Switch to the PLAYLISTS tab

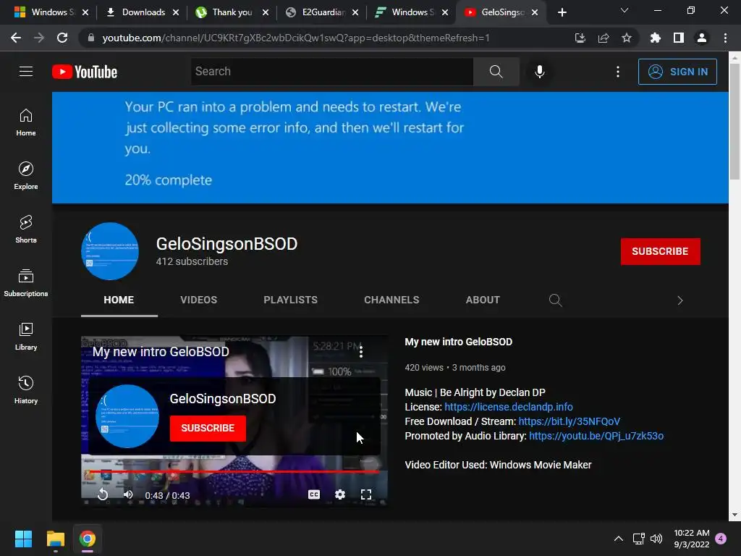[x=291, y=300]
